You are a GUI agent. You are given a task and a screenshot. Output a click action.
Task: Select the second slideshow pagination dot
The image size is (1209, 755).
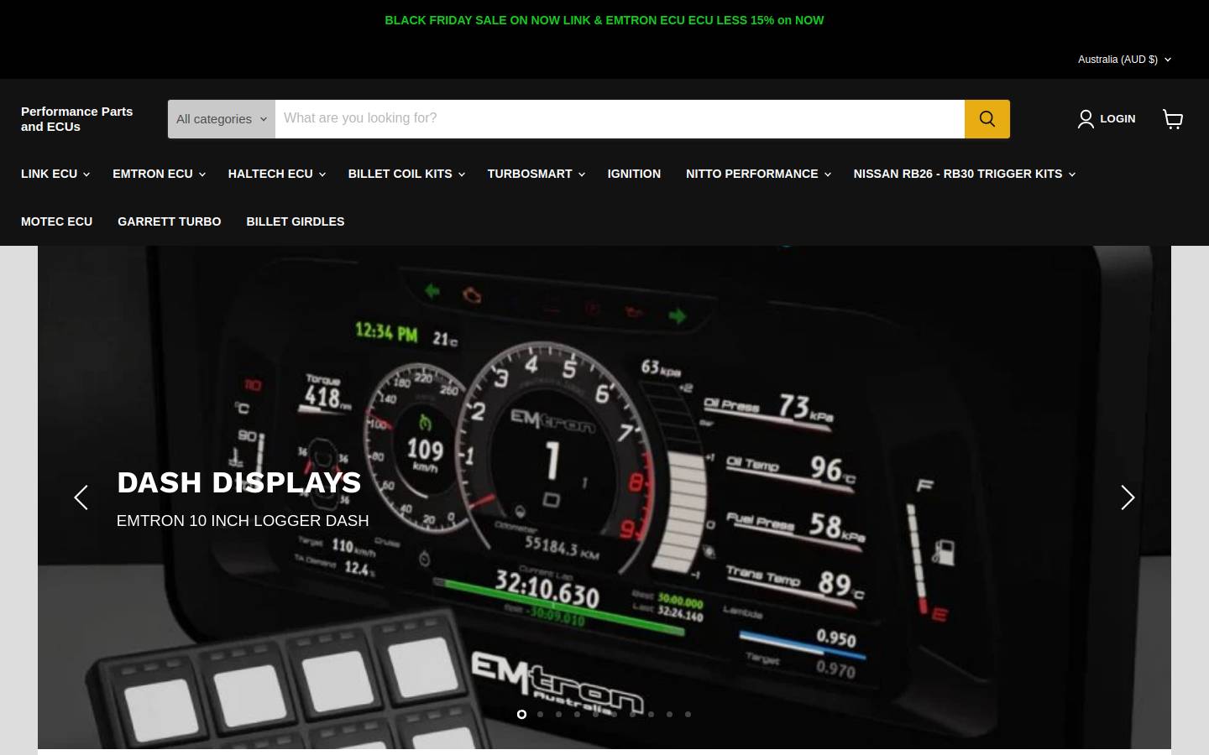pyautogui.click(x=540, y=714)
